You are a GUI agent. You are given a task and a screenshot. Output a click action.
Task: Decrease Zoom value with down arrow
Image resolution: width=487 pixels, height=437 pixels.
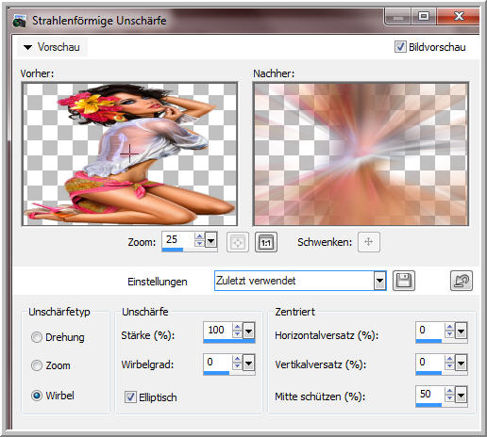point(199,244)
